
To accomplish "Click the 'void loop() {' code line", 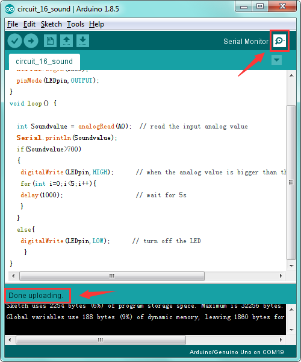I will coord(33,103).
